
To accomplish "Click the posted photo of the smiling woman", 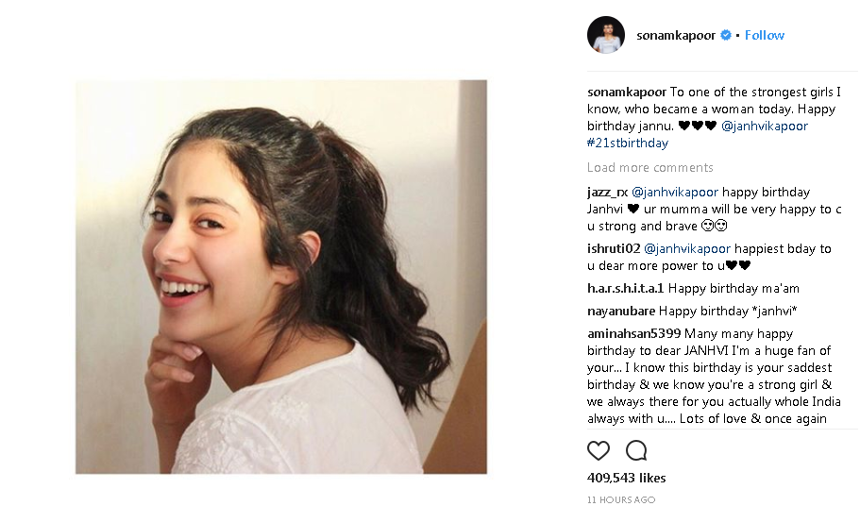I will (x=281, y=277).
